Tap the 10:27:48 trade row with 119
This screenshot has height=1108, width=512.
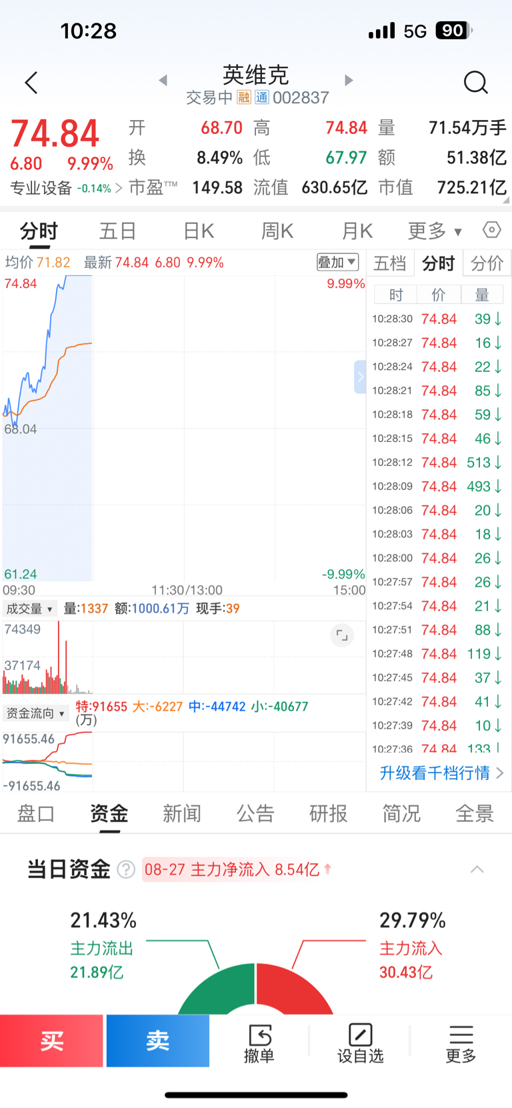(x=437, y=653)
